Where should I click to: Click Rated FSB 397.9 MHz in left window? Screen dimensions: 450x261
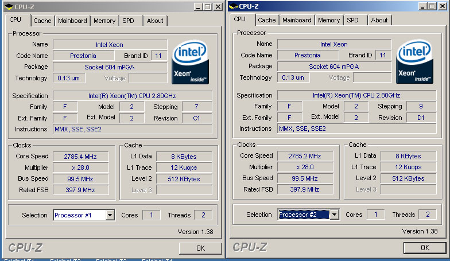click(80, 190)
